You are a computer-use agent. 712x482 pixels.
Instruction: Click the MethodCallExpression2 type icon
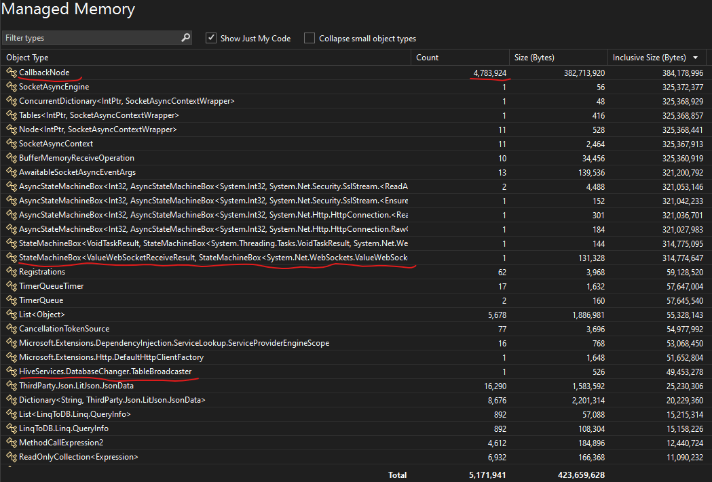pos(11,443)
